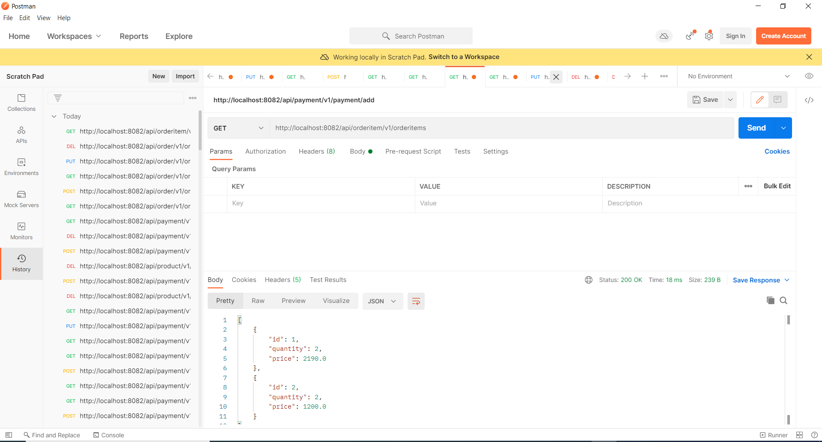Image resolution: width=822 pixels, height=442 pixels.
Task: Open tab options three-dot menu
Action: coord(664,76)
